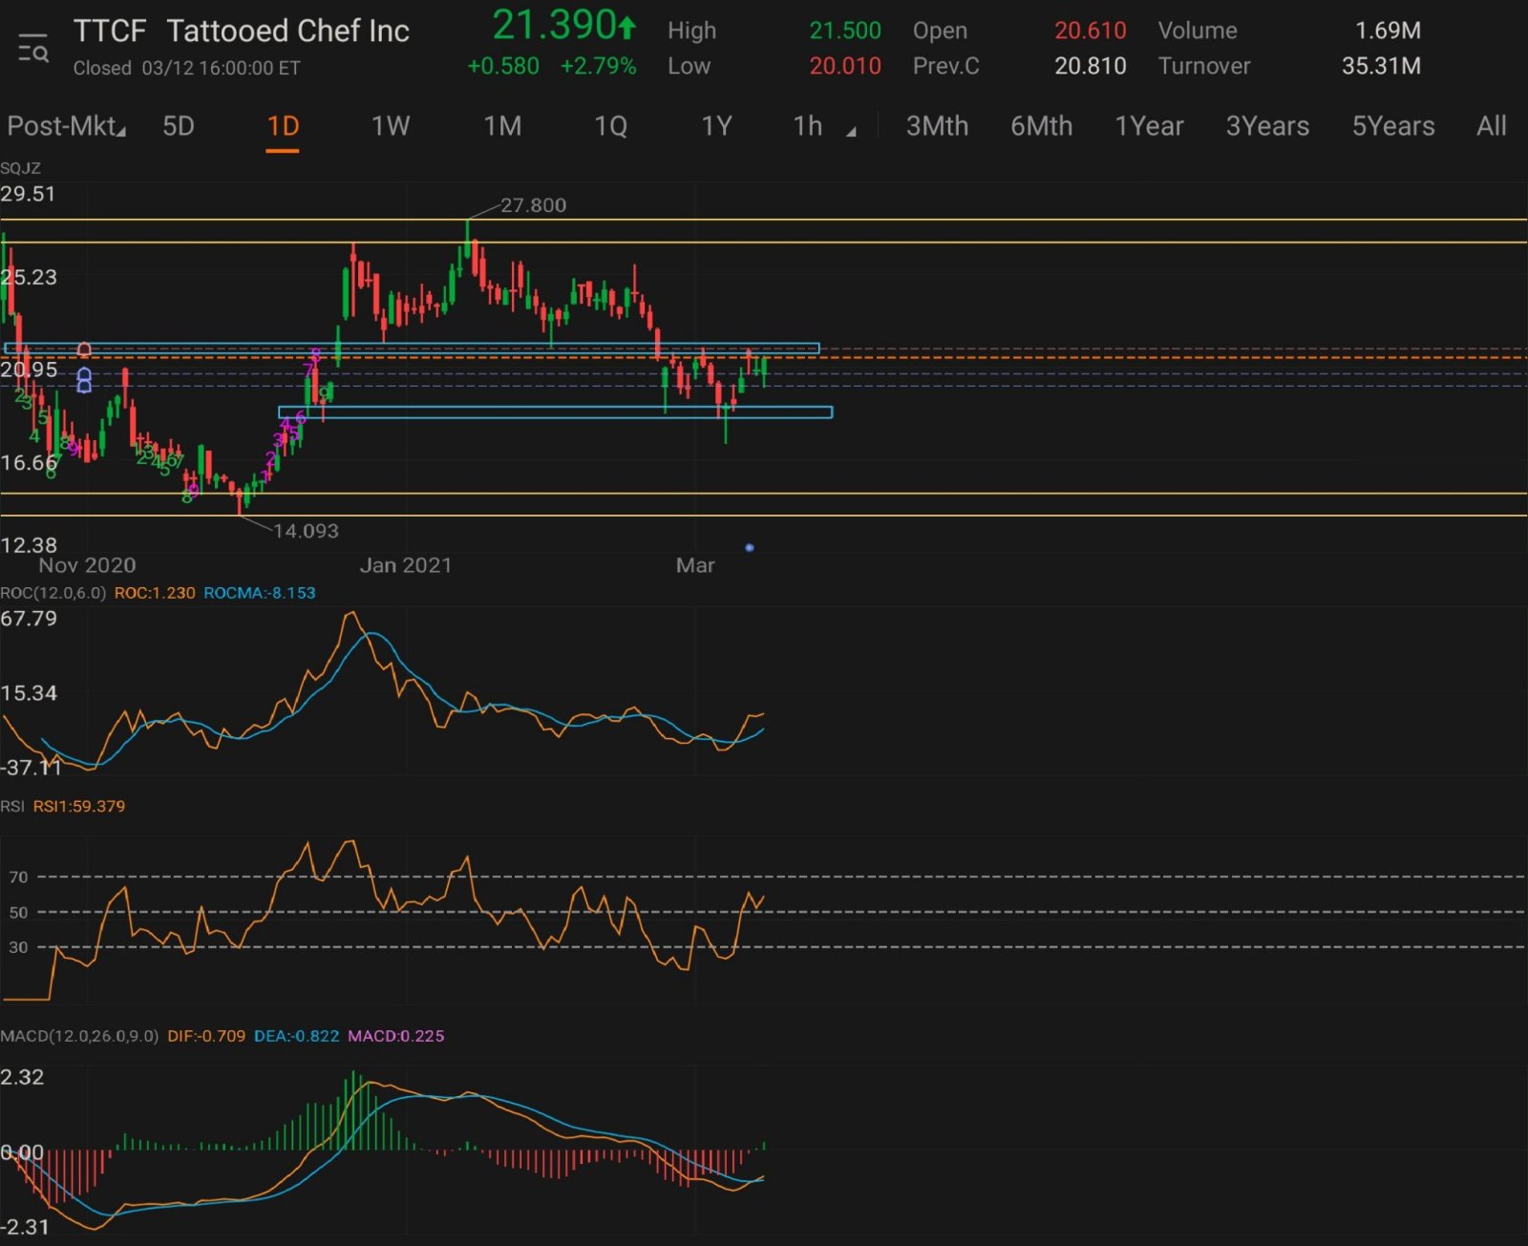Viewport: 1528px width, 1246px height.
Task: Click the blue event dot near Mar
Action: 749,547
